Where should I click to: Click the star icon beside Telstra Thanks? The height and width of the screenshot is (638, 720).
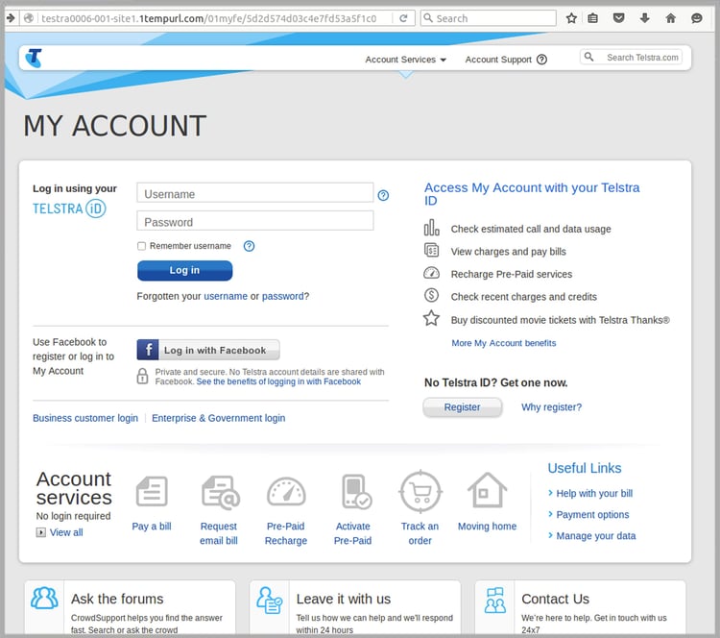click(x=431, y=319)
